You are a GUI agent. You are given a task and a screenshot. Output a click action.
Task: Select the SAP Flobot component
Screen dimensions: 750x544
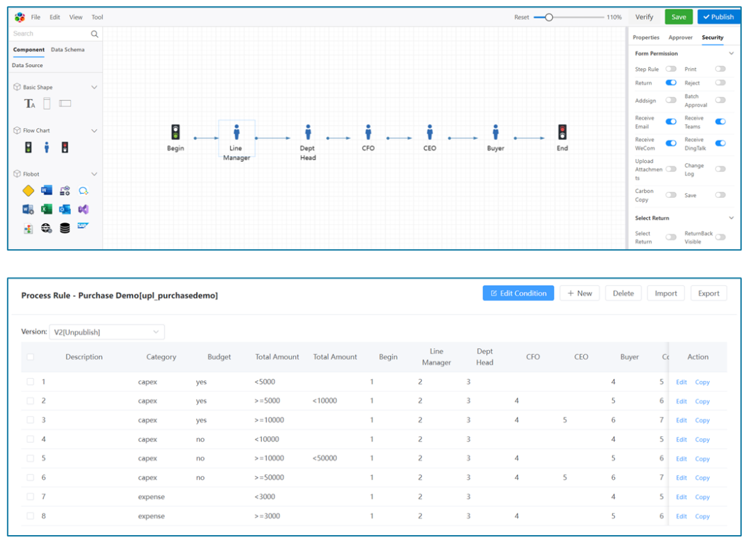(83, 226)
